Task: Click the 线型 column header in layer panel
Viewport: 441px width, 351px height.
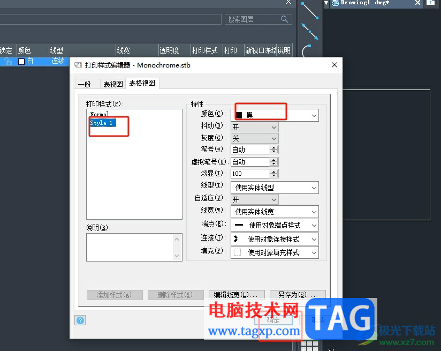Action: 82,50
